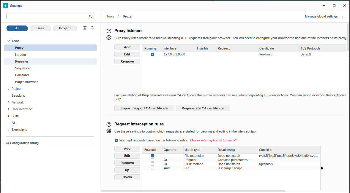
Task: Select the All settings filter
Action: (17, 28)
